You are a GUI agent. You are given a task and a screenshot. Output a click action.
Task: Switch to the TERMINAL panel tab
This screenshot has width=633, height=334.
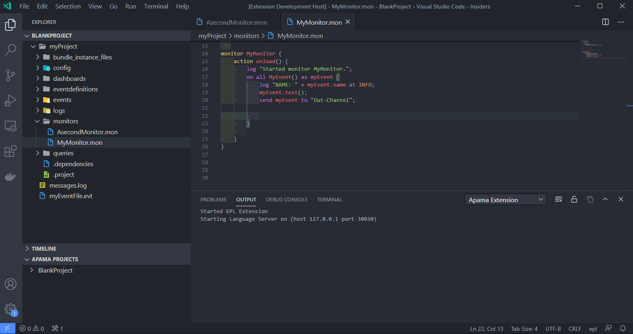330,199
